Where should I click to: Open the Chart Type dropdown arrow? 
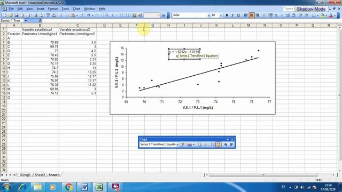click(193, 145)
